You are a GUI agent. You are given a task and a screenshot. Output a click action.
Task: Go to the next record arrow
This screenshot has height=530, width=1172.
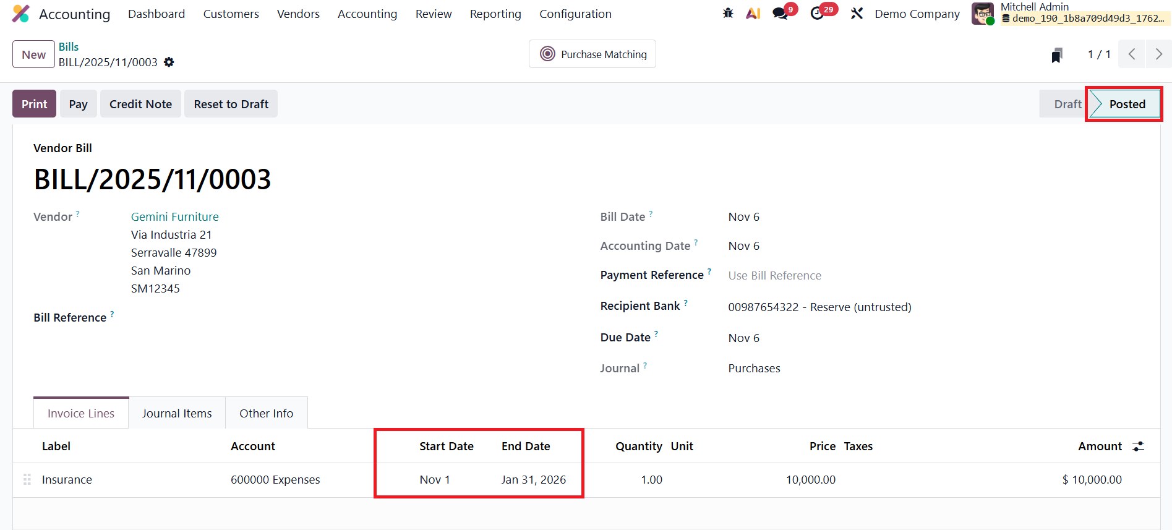click(1158, 54)
